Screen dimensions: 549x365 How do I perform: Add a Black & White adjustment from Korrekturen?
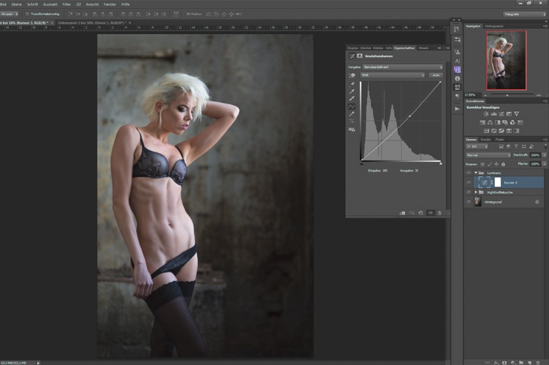click(498, 123)
